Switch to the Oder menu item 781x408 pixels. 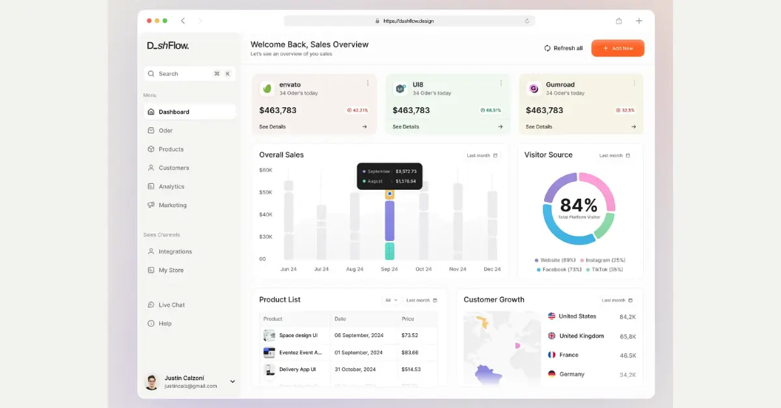pyautogui.click(x=151, y=130)
